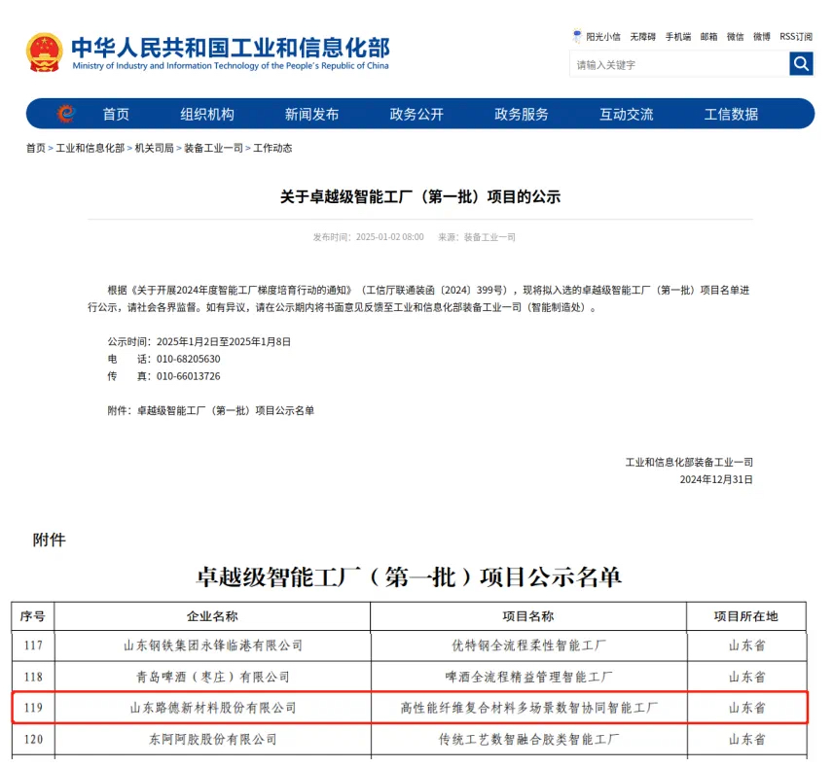Click 山东钢铁集团永锋临港有限公司 cell
The width and height of the screenshot is (833, 767).
pos(212,645)
